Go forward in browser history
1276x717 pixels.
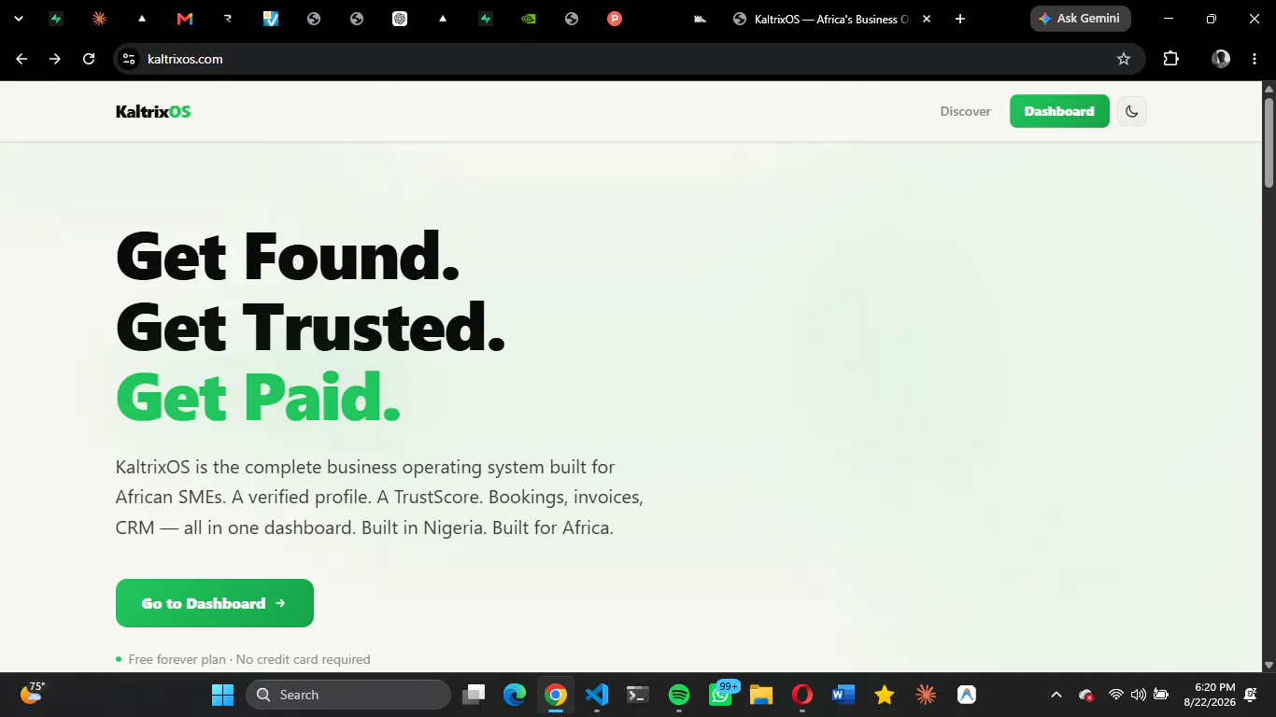click(55, 59)
